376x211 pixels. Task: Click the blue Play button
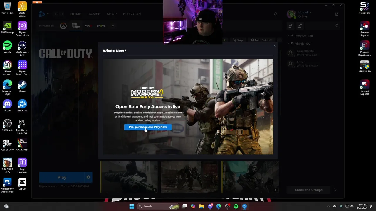point(62,177)
